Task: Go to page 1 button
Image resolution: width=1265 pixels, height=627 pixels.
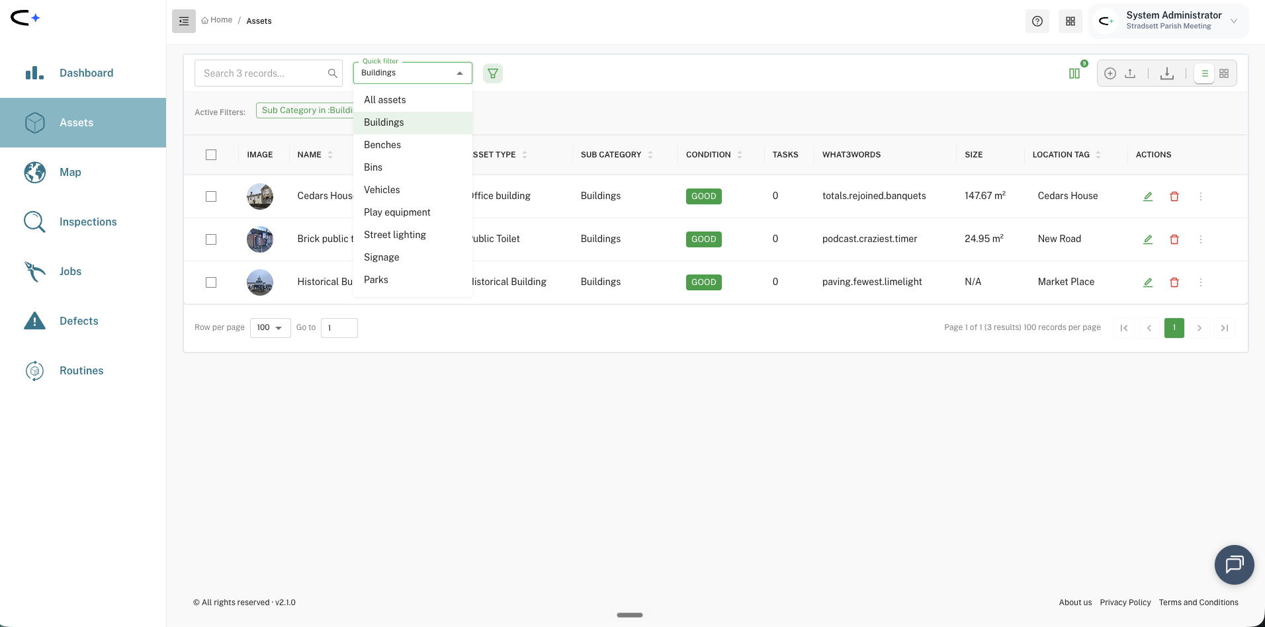Action: [x=1174, y=328]
